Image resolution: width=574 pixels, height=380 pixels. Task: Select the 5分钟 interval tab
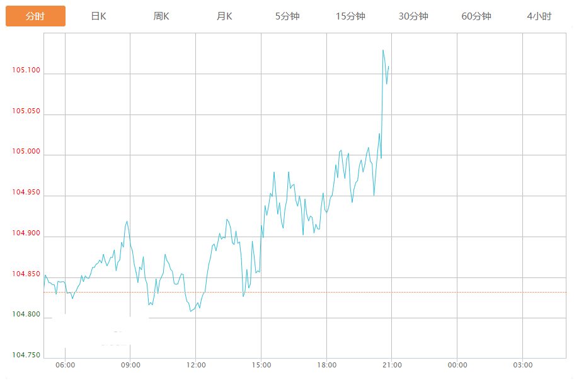[287, 16]
